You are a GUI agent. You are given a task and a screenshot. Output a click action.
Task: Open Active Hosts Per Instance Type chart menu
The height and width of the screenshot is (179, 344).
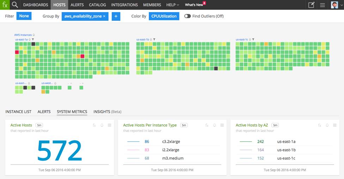[222, 125]
